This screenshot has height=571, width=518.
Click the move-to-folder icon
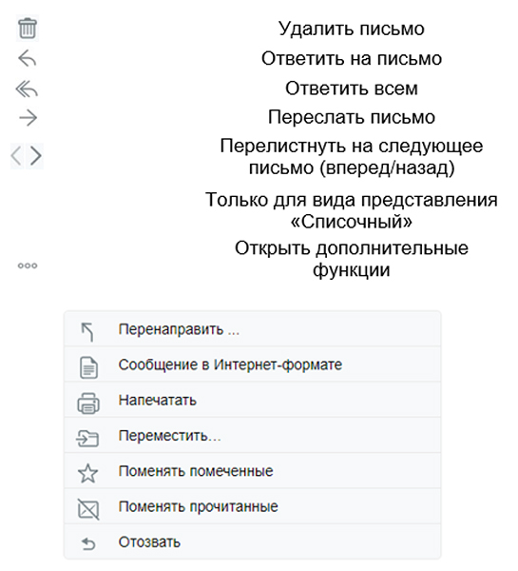tap(87, 438)
